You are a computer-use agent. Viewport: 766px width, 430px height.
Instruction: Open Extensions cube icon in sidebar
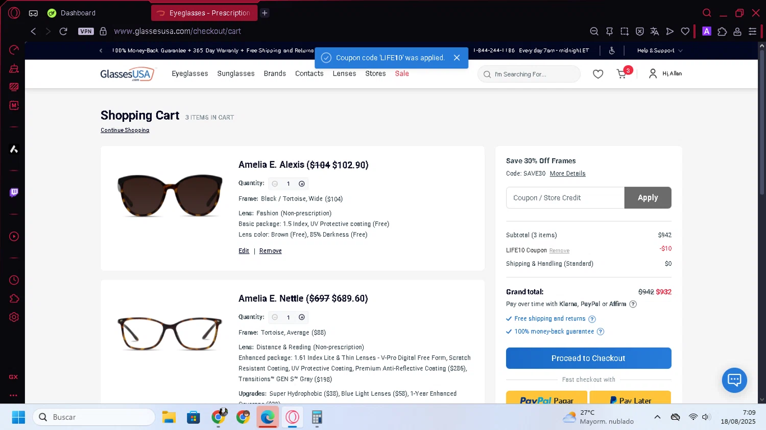(x=14, y=298)
